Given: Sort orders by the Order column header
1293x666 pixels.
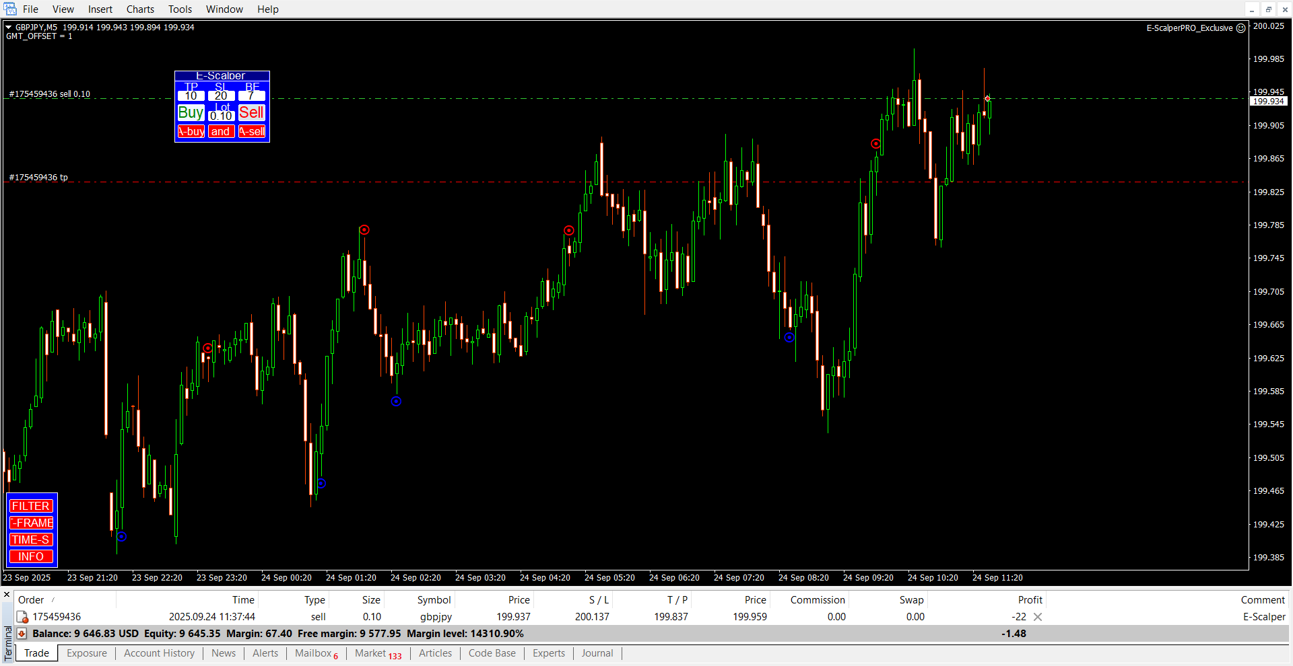Looking at the screenshot, I should pyautogui.click(x=31, y=600).
